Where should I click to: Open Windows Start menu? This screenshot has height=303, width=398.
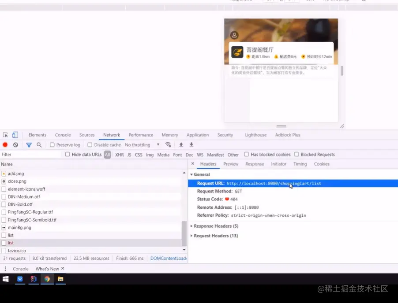6,279
